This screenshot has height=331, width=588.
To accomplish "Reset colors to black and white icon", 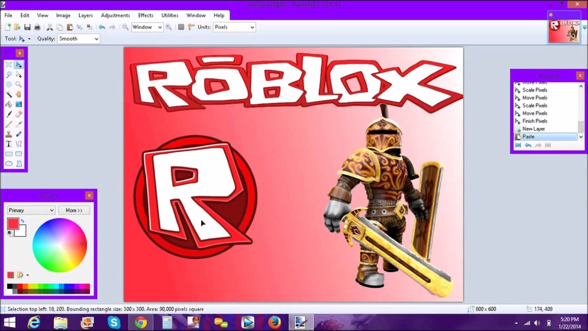I will tap(10, 233).
